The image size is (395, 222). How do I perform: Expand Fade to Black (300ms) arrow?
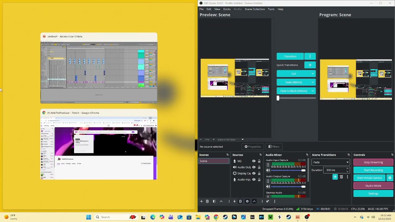[x=313, y=91]
